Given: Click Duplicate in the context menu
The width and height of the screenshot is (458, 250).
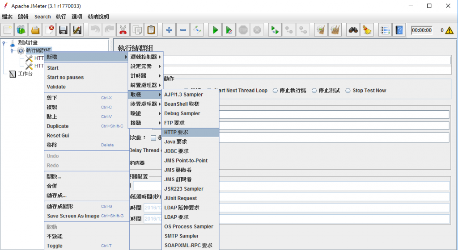Looking at the screenshot, I should [86, 126].
